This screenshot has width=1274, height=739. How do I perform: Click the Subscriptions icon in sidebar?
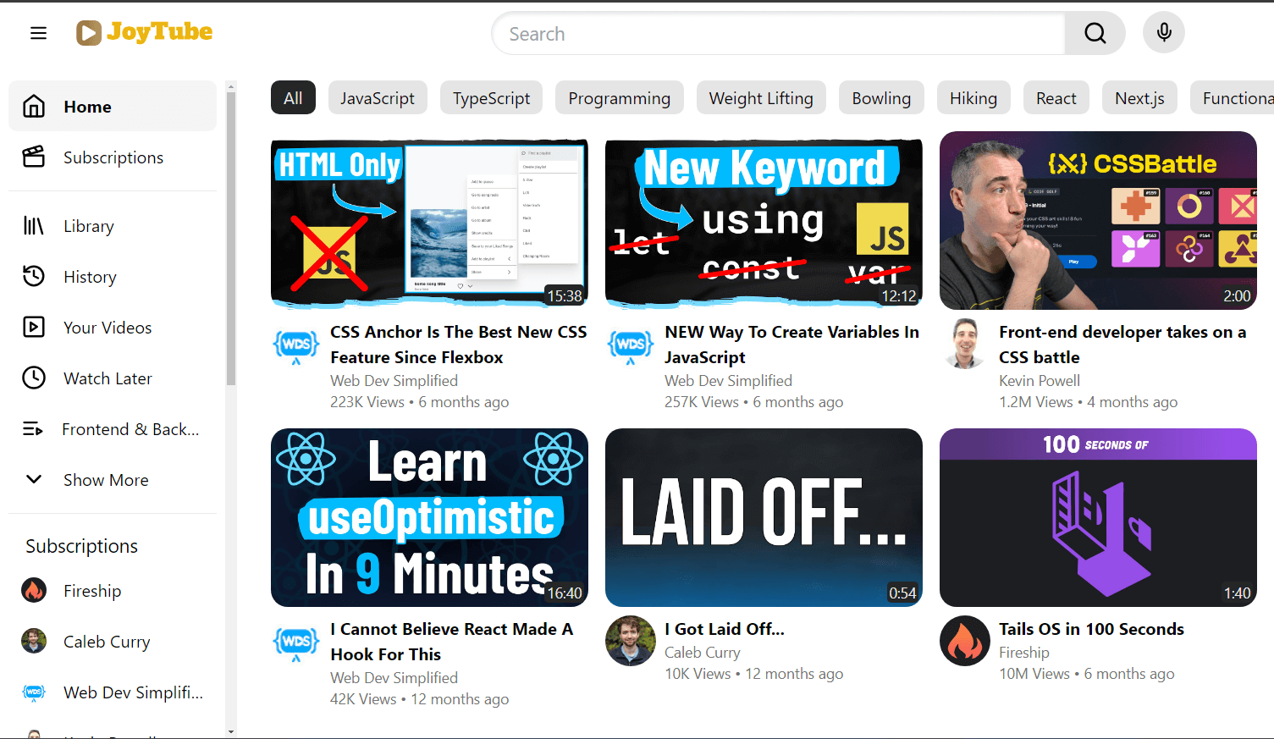click(x=34, y=157)
